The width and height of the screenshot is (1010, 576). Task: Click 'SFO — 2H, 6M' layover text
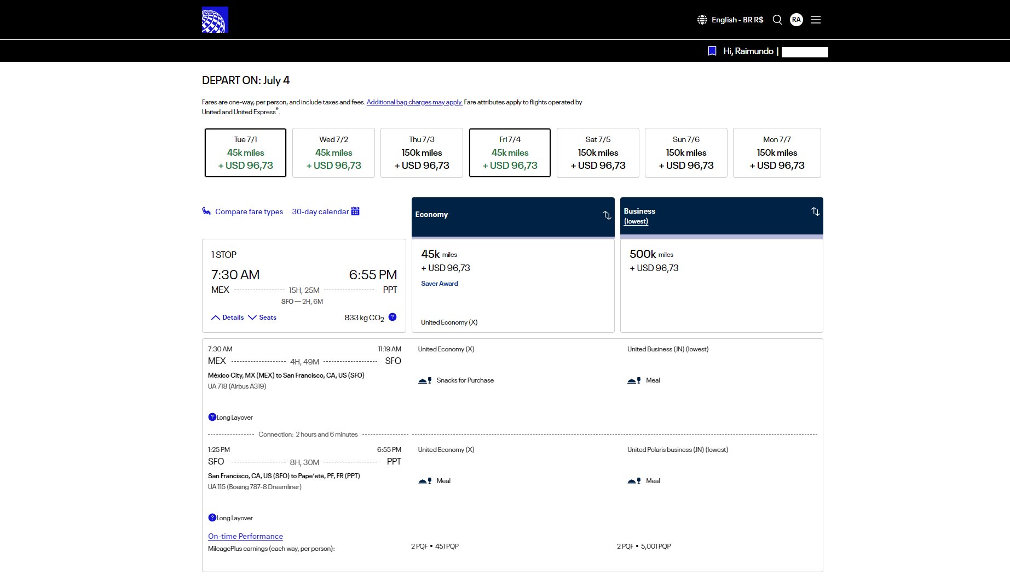tap(302, 302)
